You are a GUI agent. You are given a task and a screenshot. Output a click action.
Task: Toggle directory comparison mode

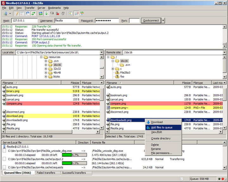pos(76,13)
